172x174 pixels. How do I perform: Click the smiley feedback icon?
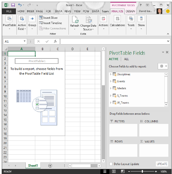click(168, 11)
